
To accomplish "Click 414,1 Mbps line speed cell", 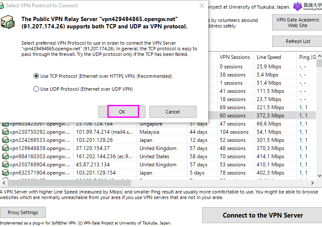I will pos(270,156).
